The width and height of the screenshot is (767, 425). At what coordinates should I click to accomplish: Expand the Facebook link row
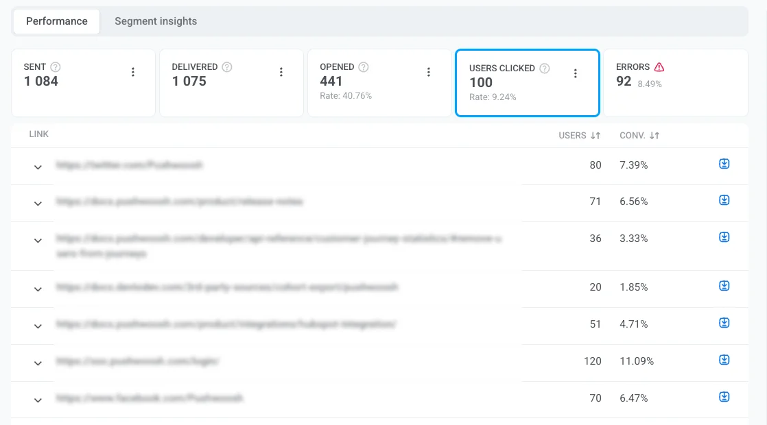(x=38, y=400)
